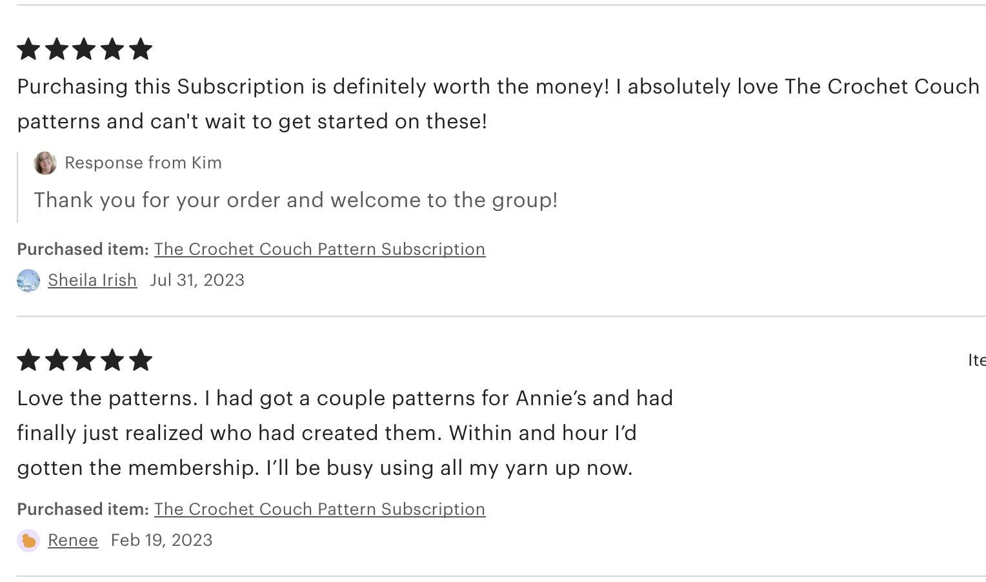The image size is (986, 582).
Task: Click the 'Response from Kim' label
Action: click(143, 163)
